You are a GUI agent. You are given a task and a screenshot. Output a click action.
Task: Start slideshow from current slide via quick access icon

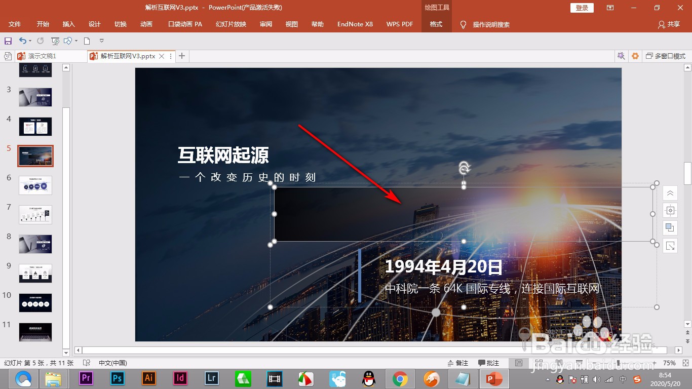(x=55, y=41)
